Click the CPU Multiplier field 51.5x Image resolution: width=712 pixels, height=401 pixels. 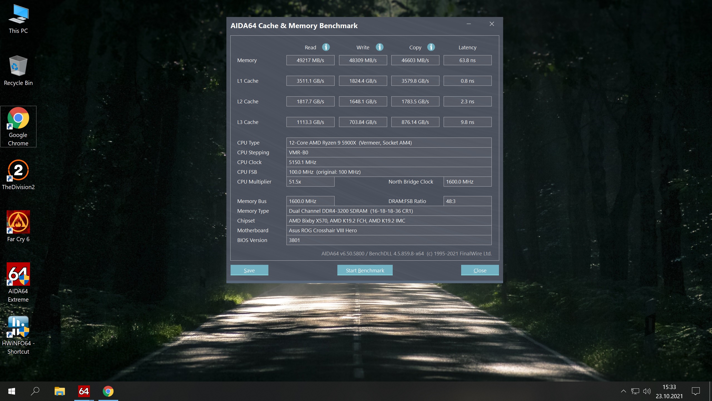coord(310,182)
